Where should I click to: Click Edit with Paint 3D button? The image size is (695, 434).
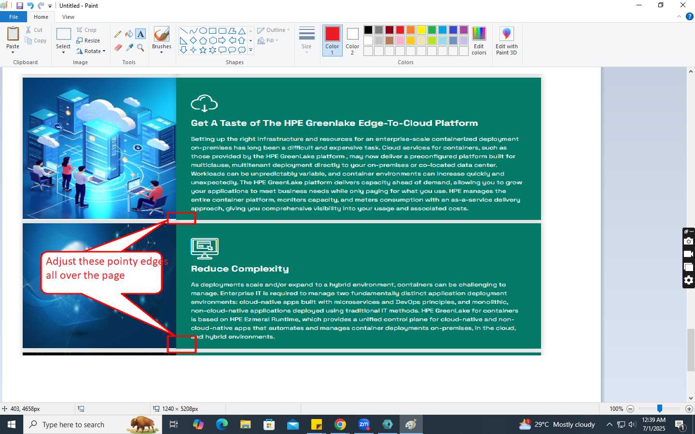[506, 41]
